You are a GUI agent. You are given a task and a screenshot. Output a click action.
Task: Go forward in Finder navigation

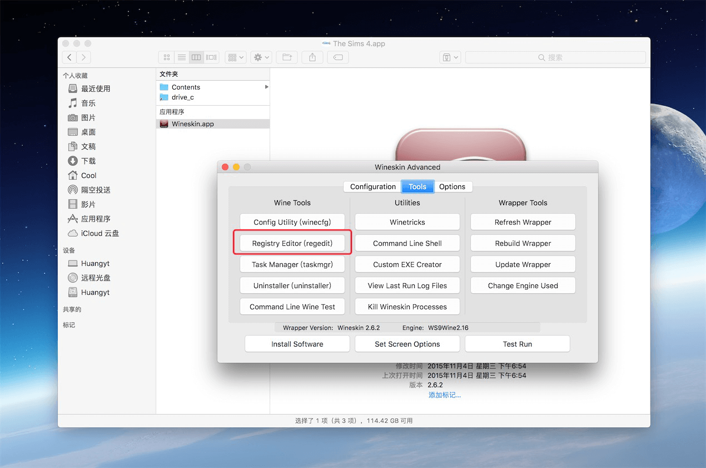pyautogui.click(x=84, y=57)
